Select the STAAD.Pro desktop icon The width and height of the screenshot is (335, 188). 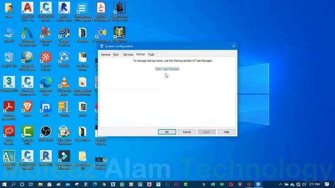pos(119,34)
